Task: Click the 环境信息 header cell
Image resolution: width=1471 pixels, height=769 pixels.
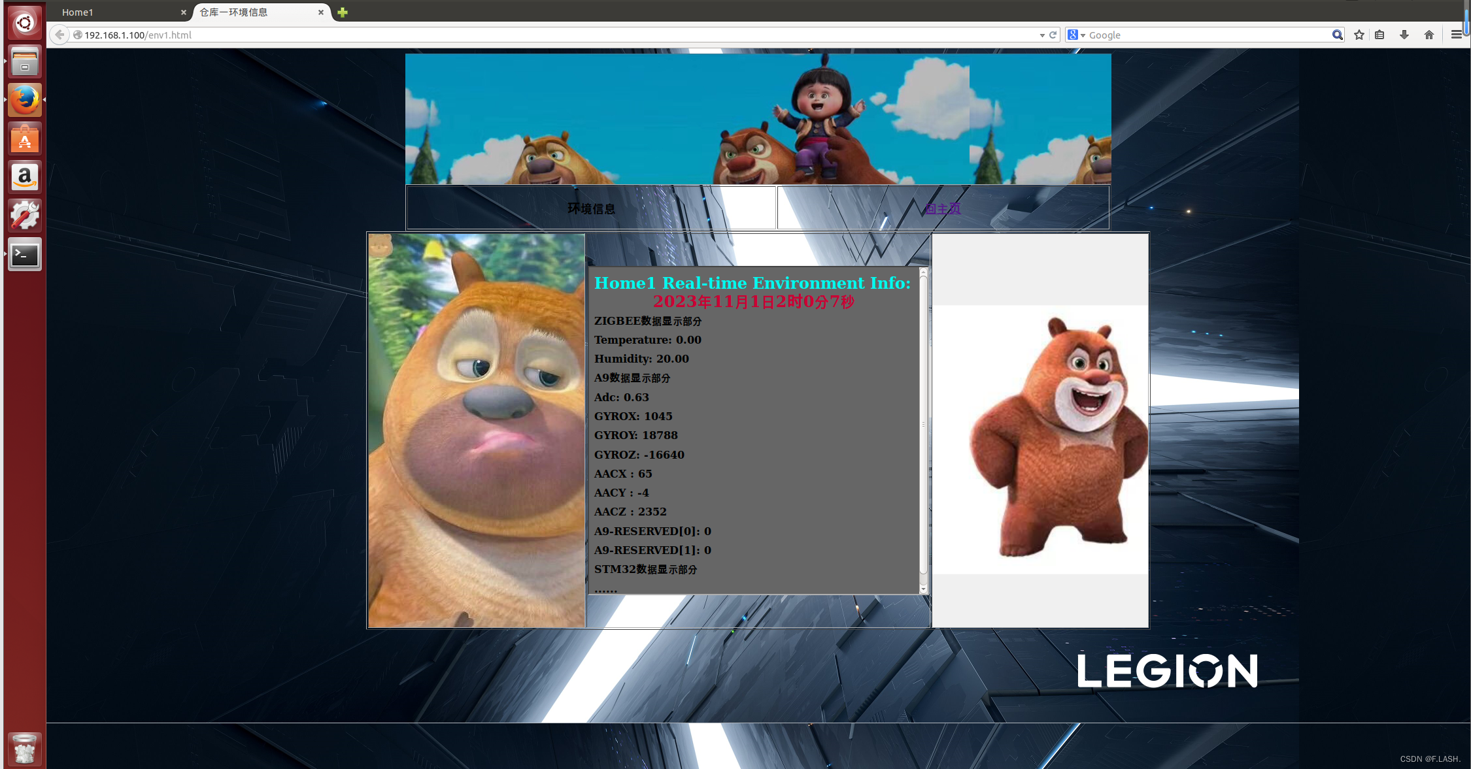Action: 591,208
